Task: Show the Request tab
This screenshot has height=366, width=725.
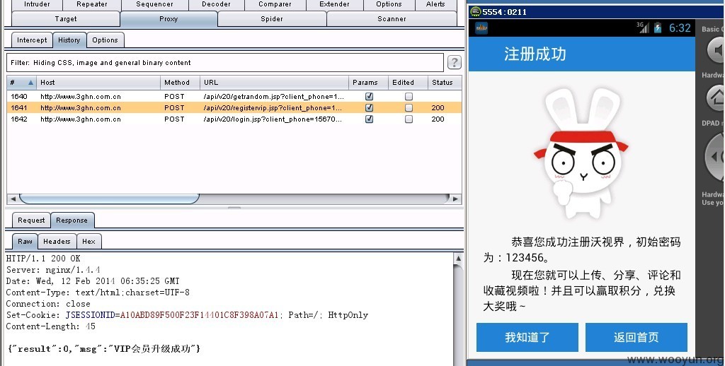Action: (31, 220)
